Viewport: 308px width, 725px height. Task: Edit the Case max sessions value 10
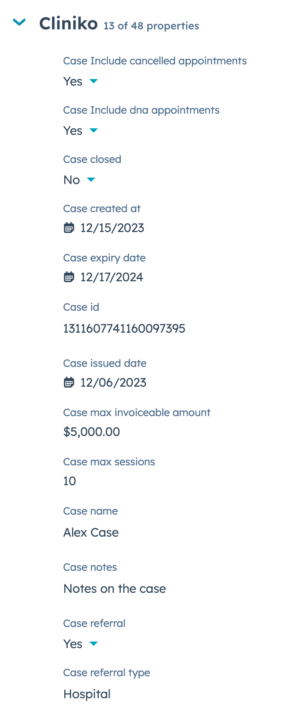pyautogui.click(x=69, y=481)
